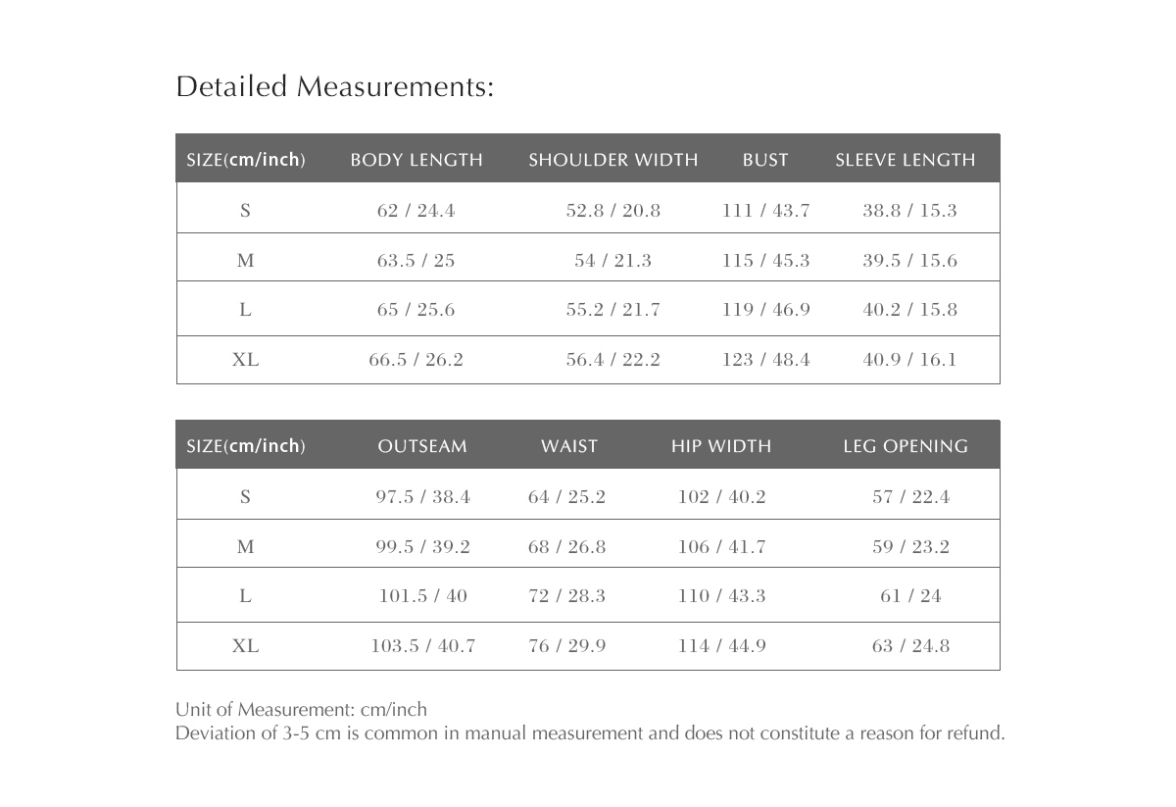
Task: Select the 68 / 26.8 waist cell
Action: (x=567, y=547)
